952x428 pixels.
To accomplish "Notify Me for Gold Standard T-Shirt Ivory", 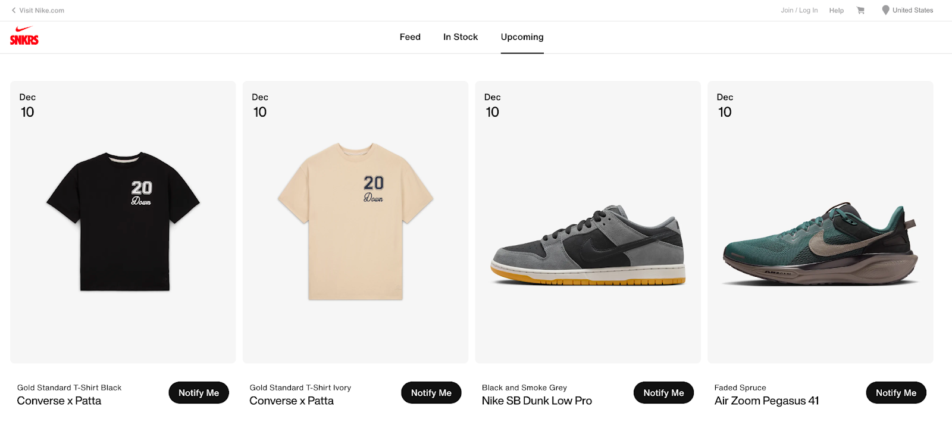I will point(431,392).
